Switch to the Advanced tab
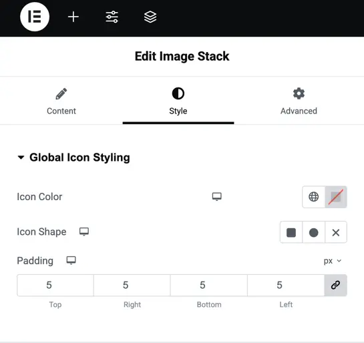 tap(299, 101)
